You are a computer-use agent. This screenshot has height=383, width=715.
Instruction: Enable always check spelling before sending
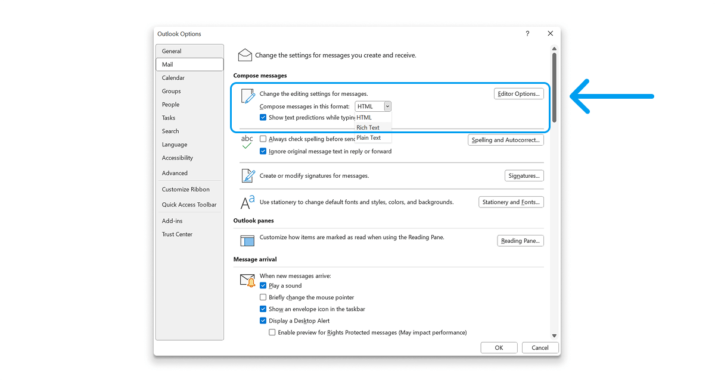pyautogui.click(x=263, y=138)
